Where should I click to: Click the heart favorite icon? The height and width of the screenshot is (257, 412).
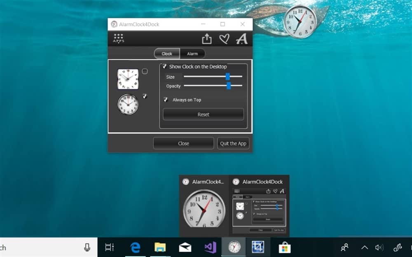224,39
